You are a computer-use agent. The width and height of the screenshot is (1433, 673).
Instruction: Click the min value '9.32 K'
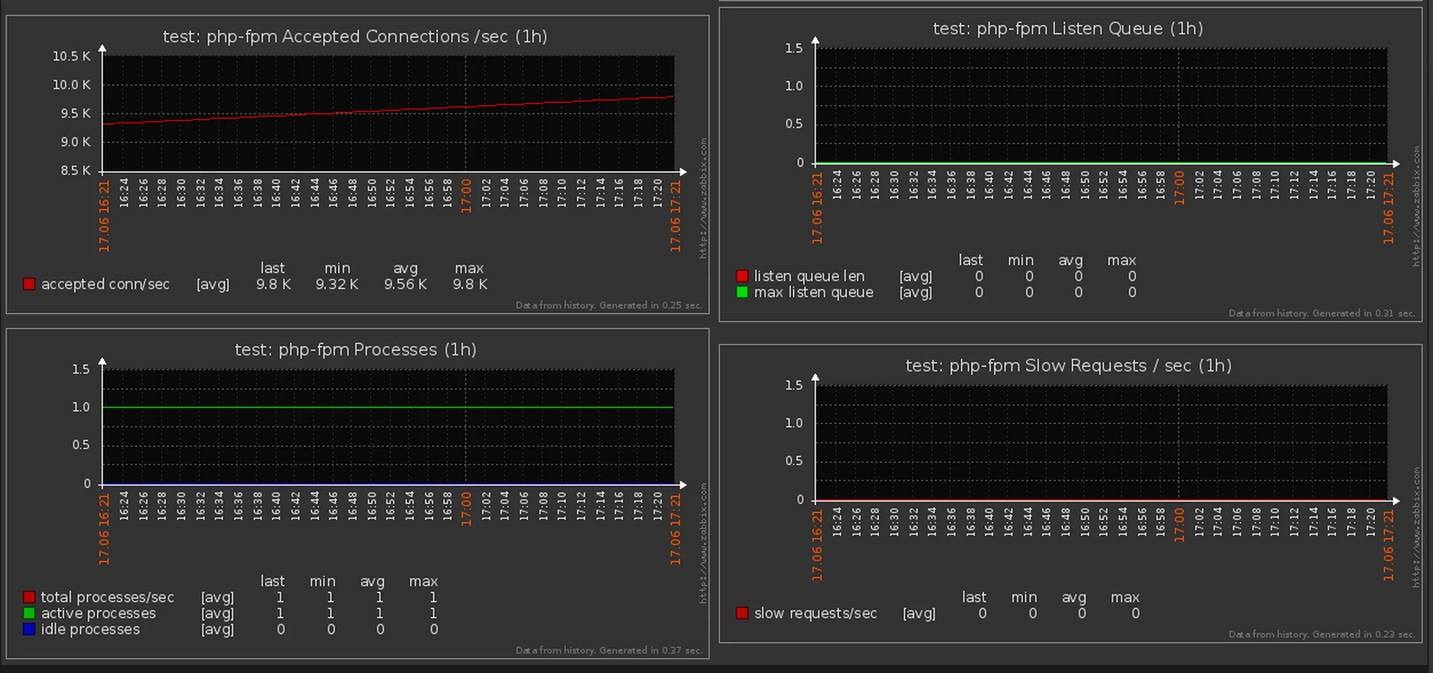click(337, 284)
